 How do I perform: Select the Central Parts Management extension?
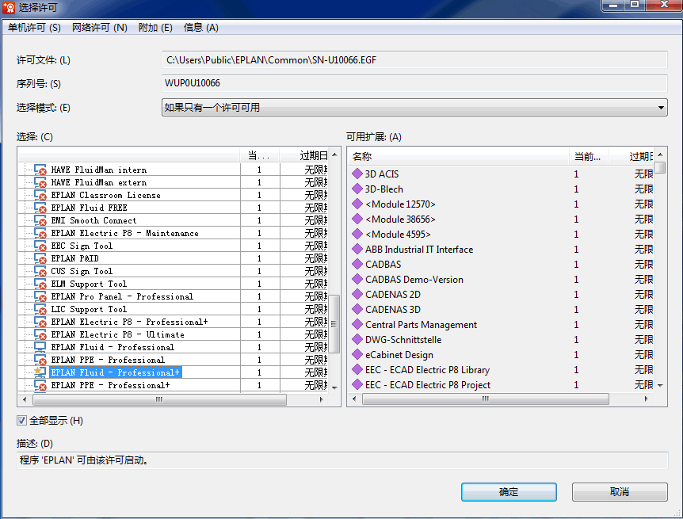coord(422,325)
